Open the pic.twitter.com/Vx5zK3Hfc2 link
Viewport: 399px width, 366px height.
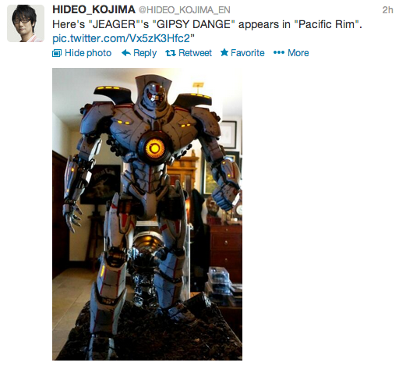122,38
